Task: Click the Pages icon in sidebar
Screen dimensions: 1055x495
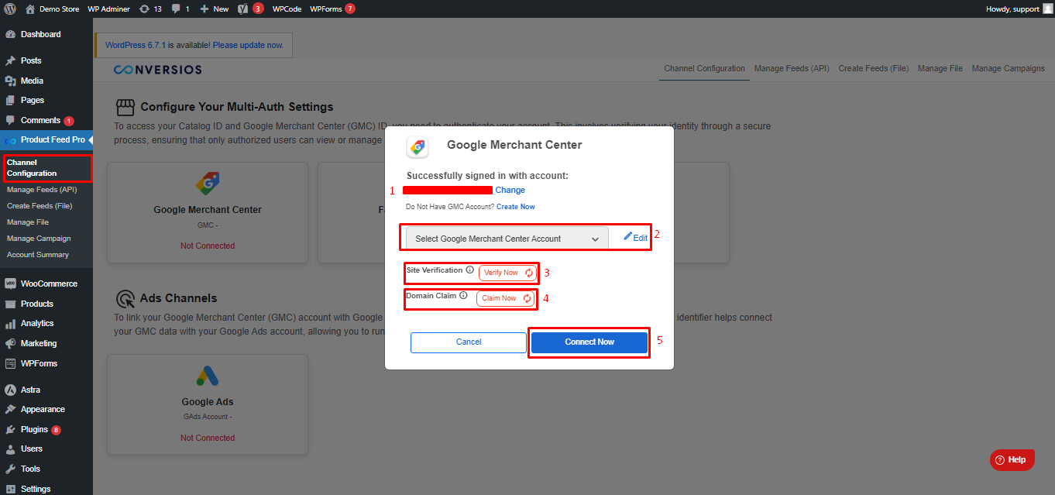Action: pos(11,100)
